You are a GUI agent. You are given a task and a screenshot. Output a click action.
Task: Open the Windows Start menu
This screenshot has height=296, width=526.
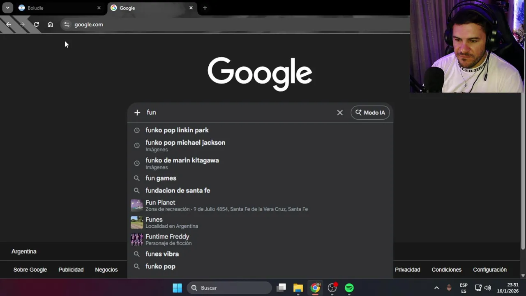coord(177,288)
